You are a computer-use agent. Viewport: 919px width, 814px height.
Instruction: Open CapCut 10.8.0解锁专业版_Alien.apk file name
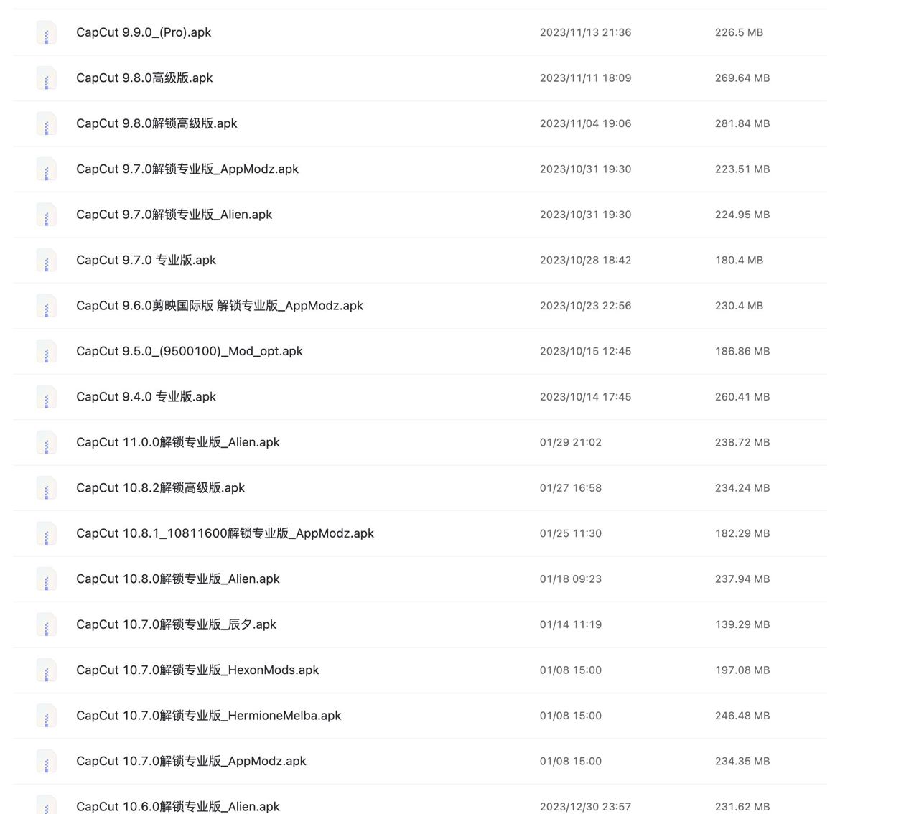point(177,579)
